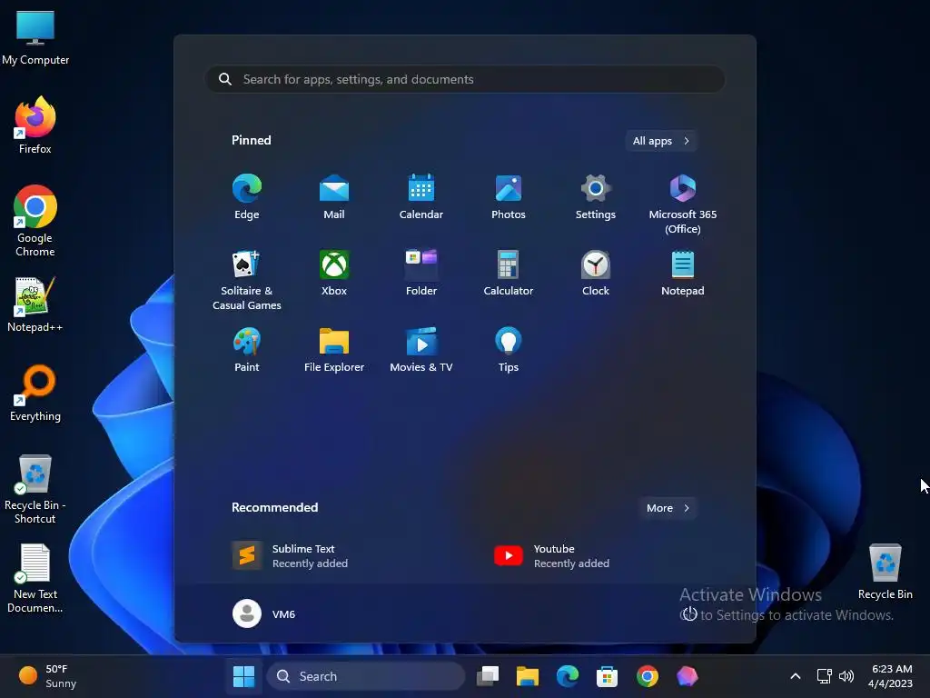Click the Start menu search field
Image resolution: width=930 pixels, height=698 pixels.
click(465, 80)
